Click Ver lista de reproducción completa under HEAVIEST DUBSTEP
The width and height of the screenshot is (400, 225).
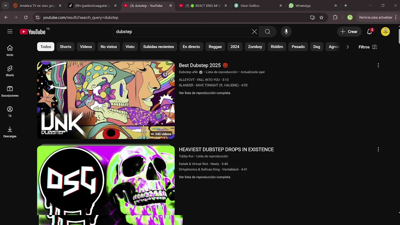pyautogui.click(x=204, y=177)
